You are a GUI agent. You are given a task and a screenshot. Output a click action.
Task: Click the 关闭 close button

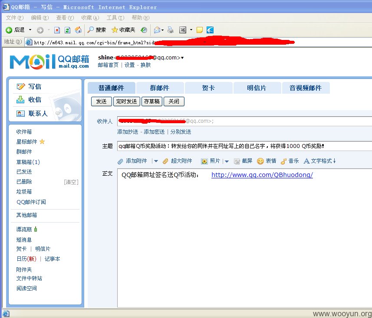tap(174, 102)
